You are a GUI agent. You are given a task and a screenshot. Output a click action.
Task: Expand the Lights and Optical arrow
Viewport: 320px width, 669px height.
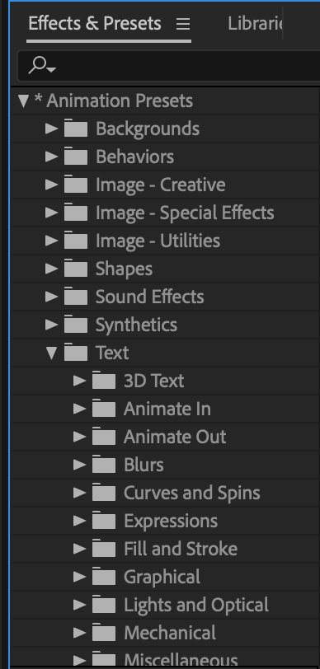pyautogui.click(x=79, y=605)
